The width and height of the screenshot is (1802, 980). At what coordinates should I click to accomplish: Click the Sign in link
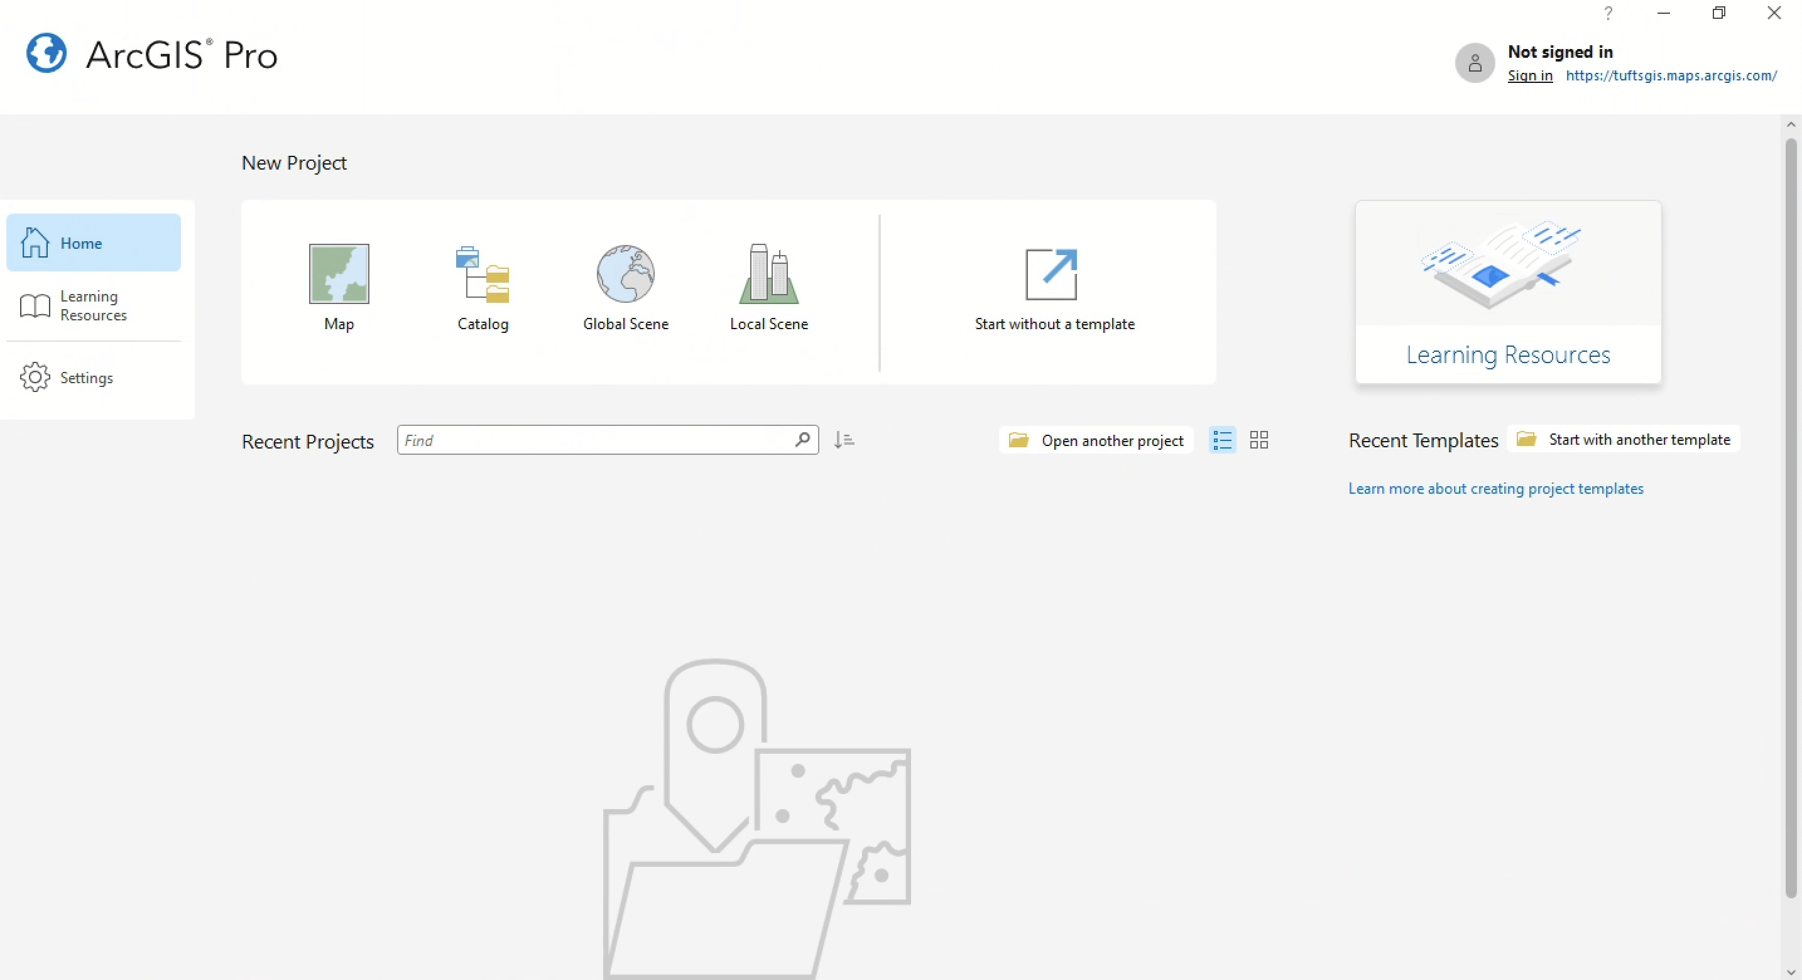(x=1529, y=75)
